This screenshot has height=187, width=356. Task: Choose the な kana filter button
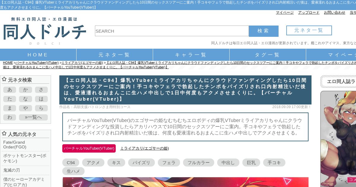26,99
